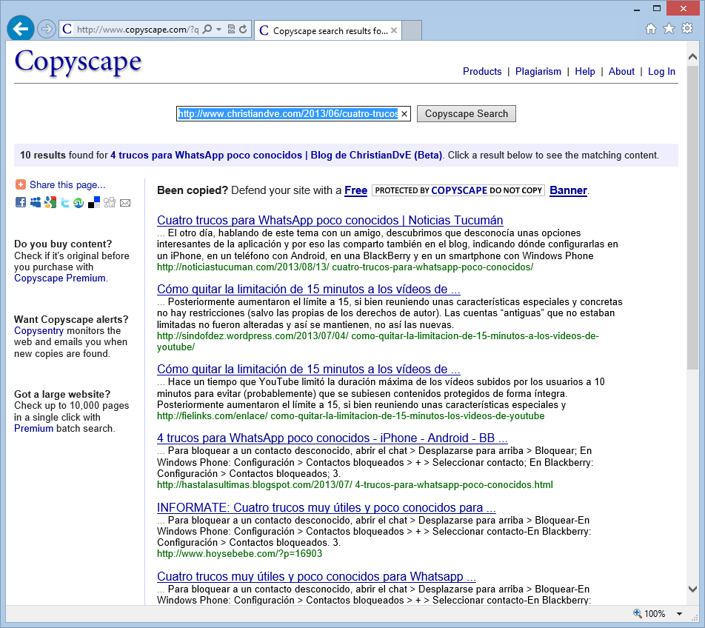Open the Copyscape Premium link
Image resolution: width=705 pixels, height=628 pixels.
[60, 278]
